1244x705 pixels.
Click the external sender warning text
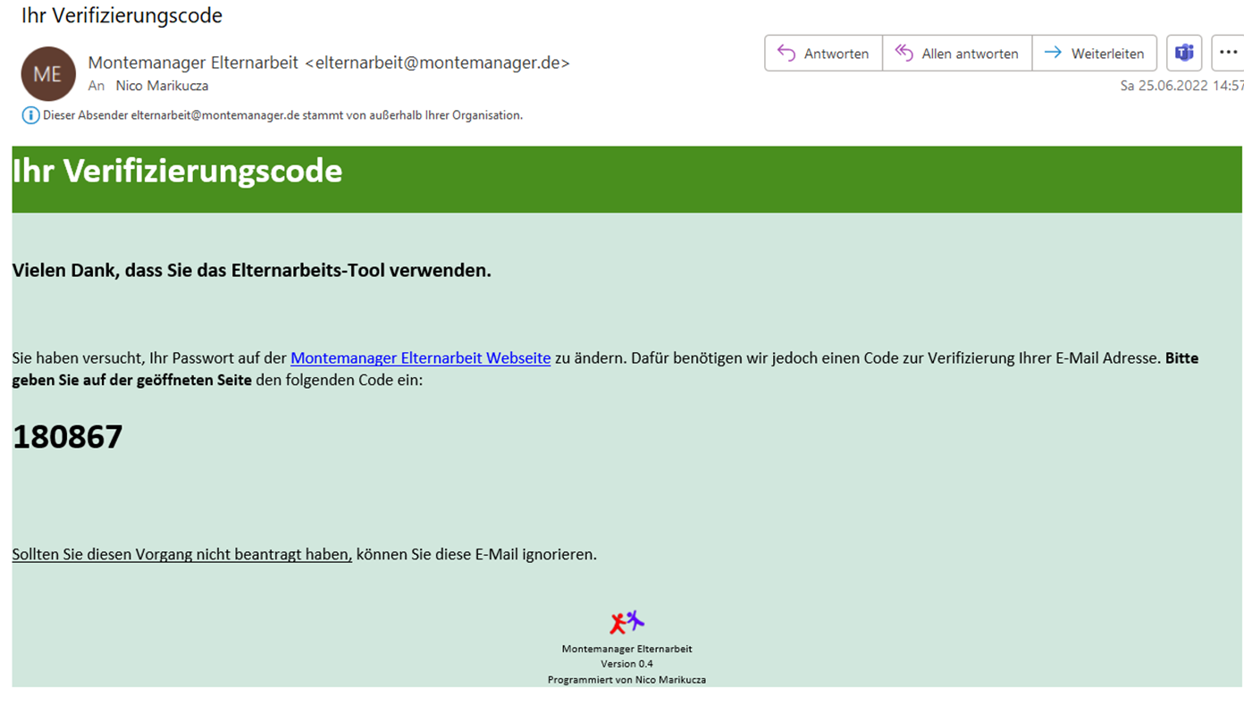click(x=282, y=115)
